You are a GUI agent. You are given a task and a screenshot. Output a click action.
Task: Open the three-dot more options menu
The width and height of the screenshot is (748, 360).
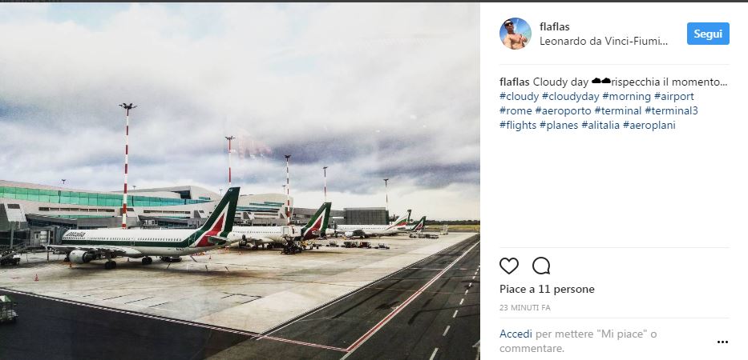click(722, 342)
